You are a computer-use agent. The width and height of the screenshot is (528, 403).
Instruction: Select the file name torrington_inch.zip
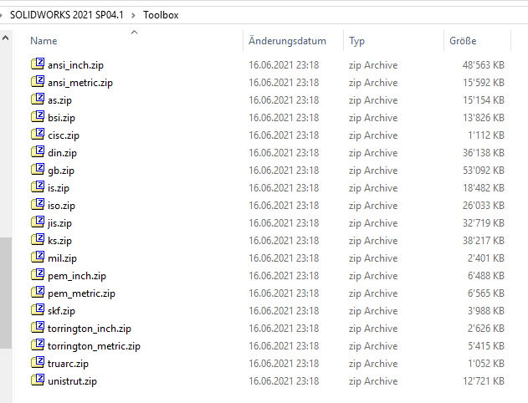(90, 329)
